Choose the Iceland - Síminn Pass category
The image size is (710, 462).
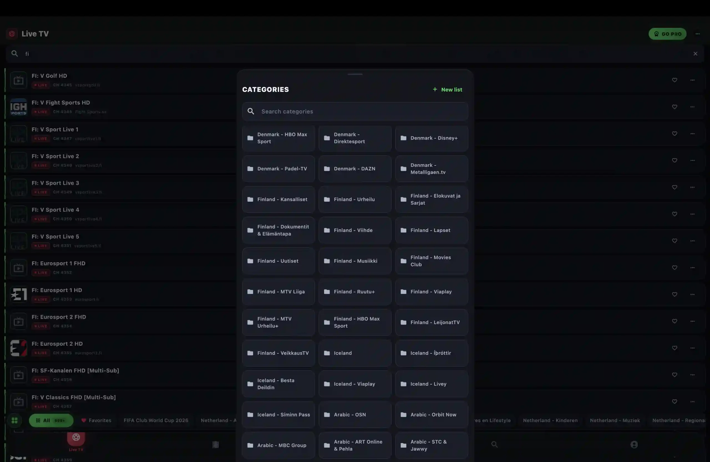278,415
